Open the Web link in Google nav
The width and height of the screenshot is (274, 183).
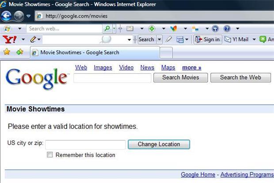81,67
